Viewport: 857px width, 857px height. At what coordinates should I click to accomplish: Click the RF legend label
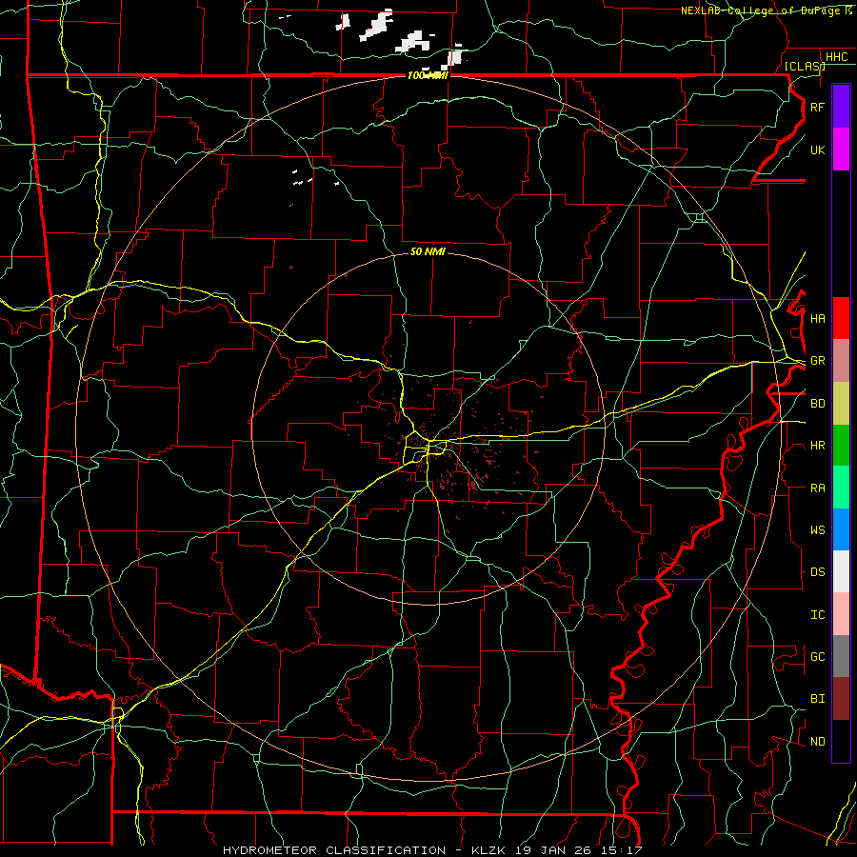coord(817,107)
